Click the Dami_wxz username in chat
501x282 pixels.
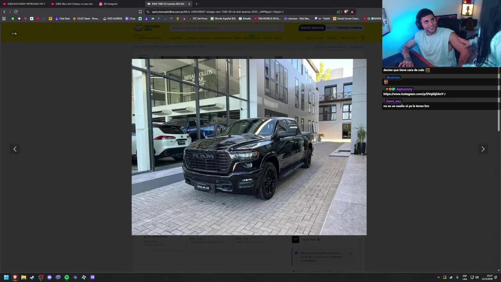[x=393, y=101]
